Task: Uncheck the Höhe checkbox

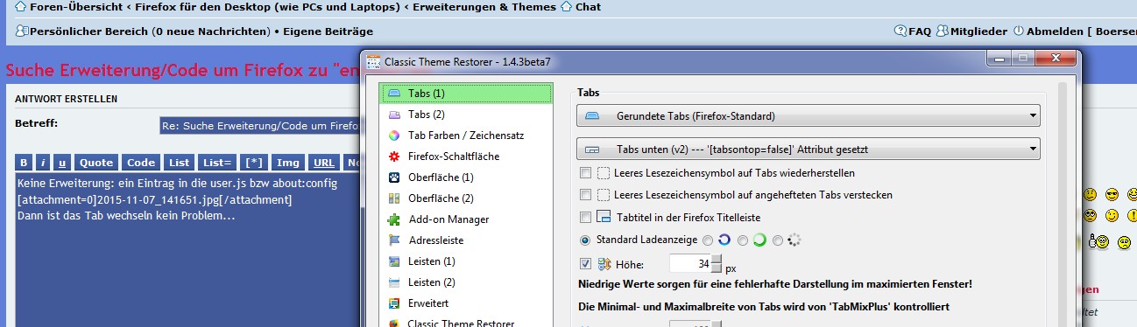Action: [x=585, y=264]
